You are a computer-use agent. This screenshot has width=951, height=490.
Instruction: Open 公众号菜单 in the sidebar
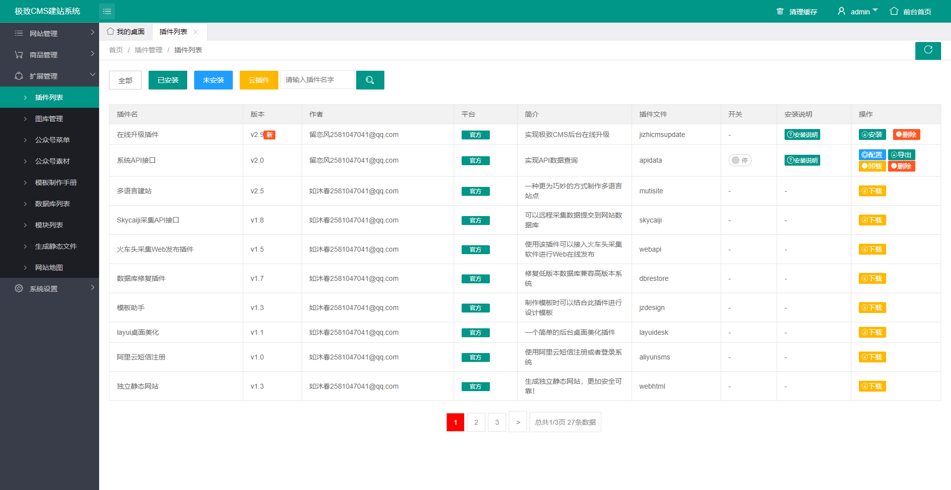point(50,140)
